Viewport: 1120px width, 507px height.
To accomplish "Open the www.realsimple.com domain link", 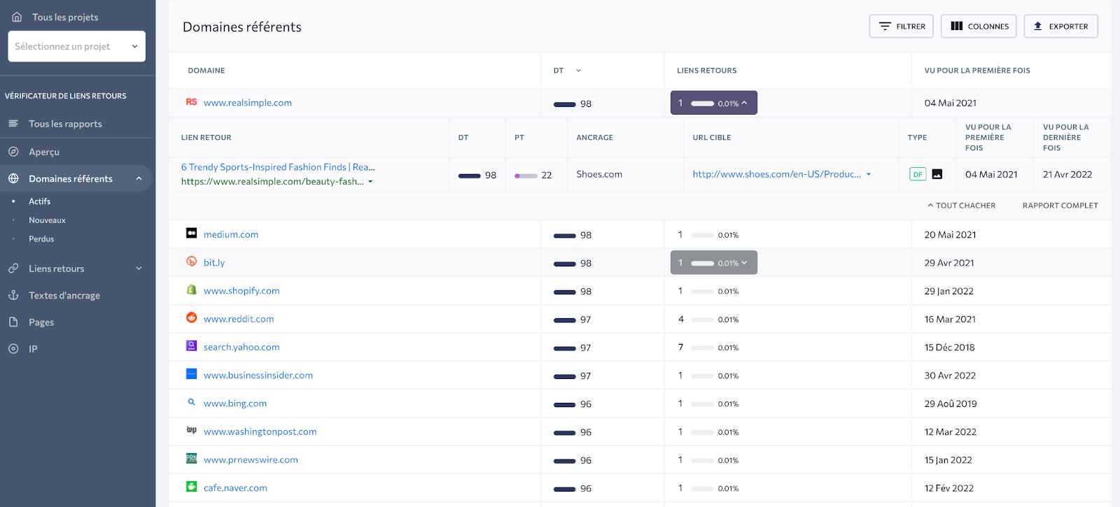I will click(x=248, y=103).
